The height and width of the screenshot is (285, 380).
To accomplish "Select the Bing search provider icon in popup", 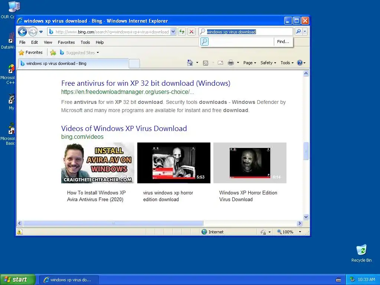I will (x=204, y=42).
